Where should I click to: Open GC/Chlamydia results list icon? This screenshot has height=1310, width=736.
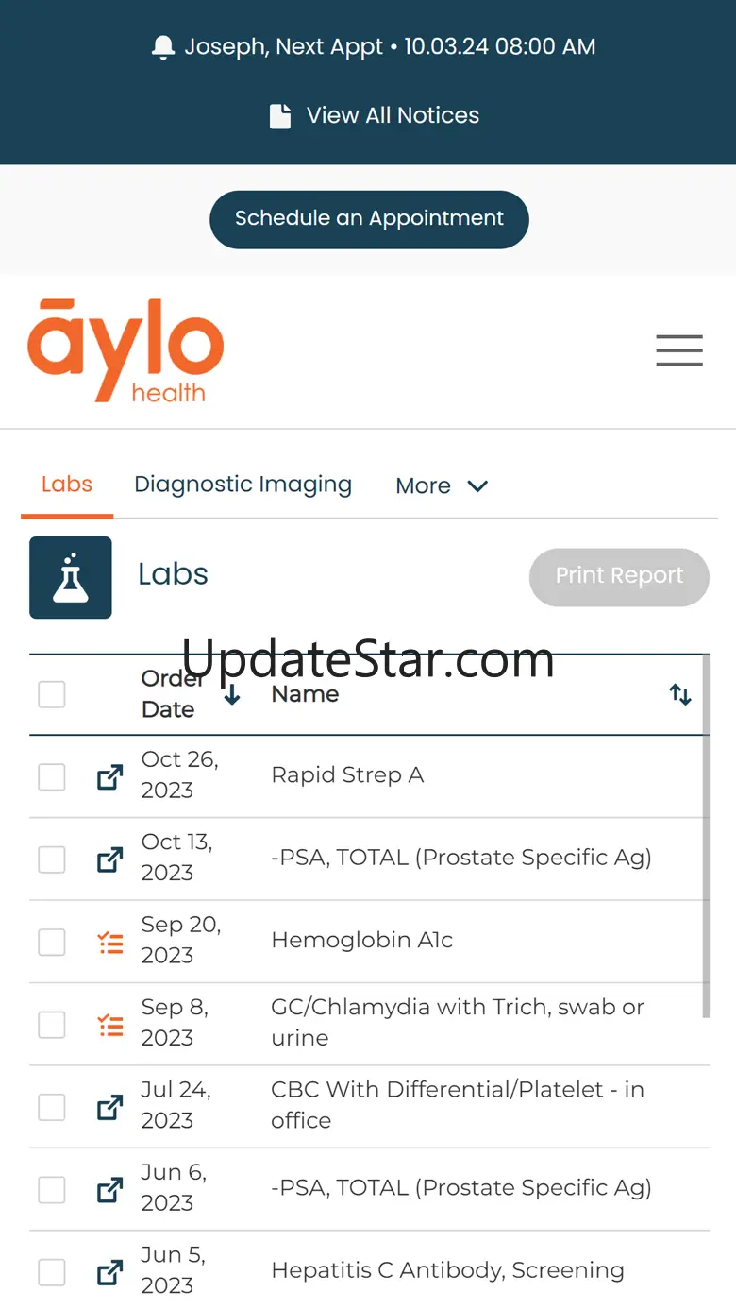(110, 1025)
